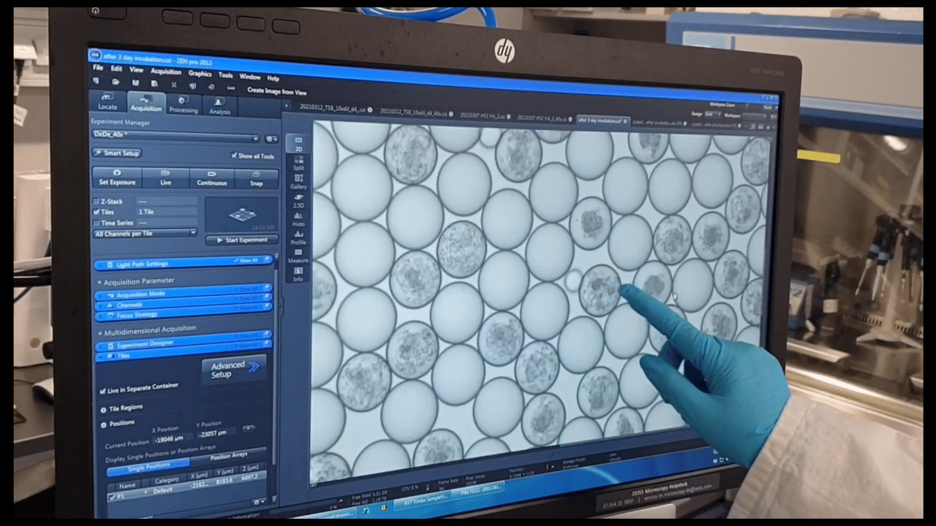Click the Smart Setup button
The image size is (936, 526).
[118, 153]
